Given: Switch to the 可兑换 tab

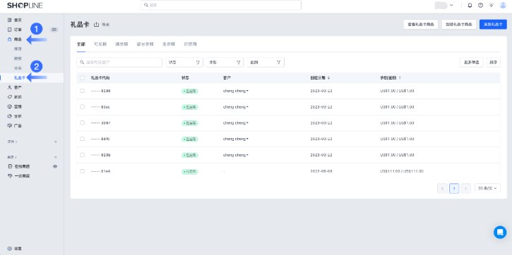Looking at the screenshot, I should pyautogui.click(x=100, y=44).
